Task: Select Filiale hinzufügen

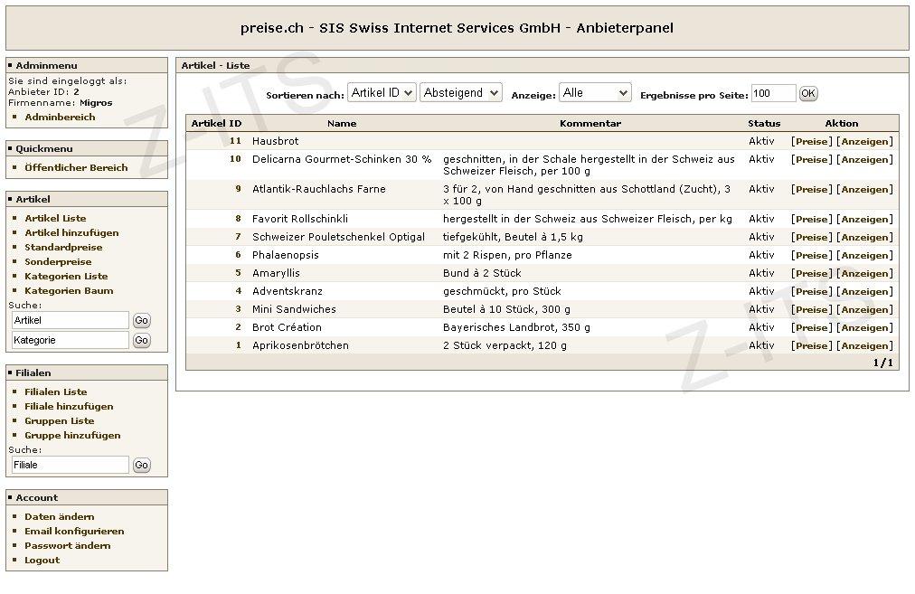Action: click(69, 407)
